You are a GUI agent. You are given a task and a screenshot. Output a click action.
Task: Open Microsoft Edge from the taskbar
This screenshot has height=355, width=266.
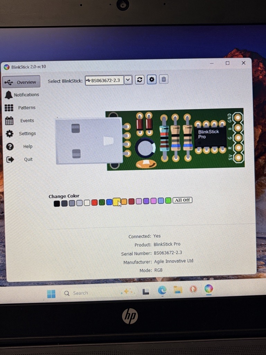coord(162,291)
